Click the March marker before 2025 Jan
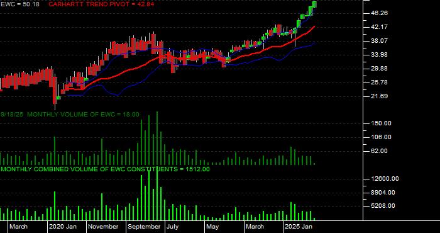440x233 pixels. click(255, 227)
